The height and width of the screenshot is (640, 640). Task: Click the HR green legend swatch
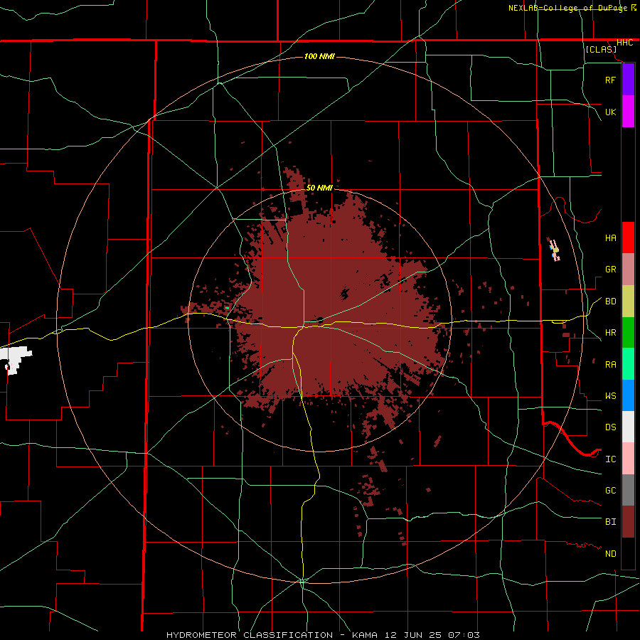pos(628,333)
